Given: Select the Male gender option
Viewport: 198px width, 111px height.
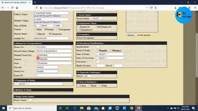Looking at the screenshot, I should pos(35,29).
